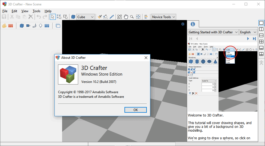The height and width of the screenshot is (146, 265).
Task: Click the stick figure animation icon
Action: click(261, 63)
